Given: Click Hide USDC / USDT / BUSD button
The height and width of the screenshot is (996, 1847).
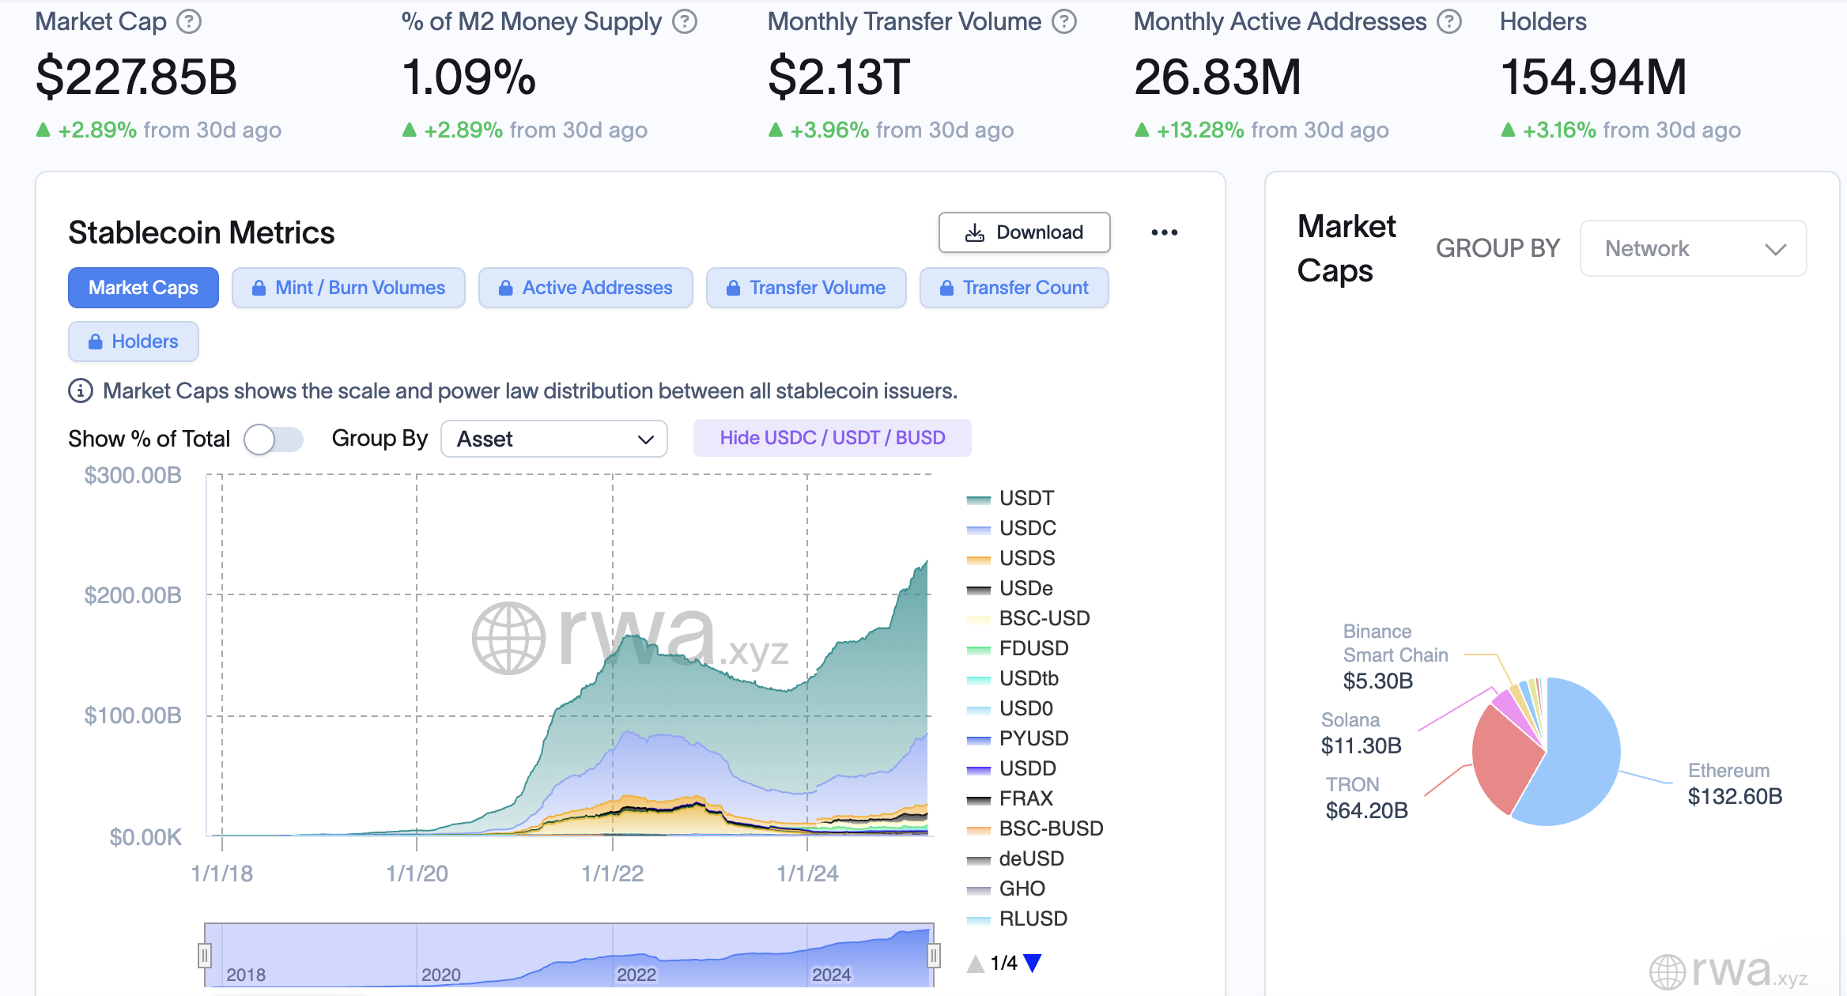Looking at the screenshot, I should tap(832, 438).
